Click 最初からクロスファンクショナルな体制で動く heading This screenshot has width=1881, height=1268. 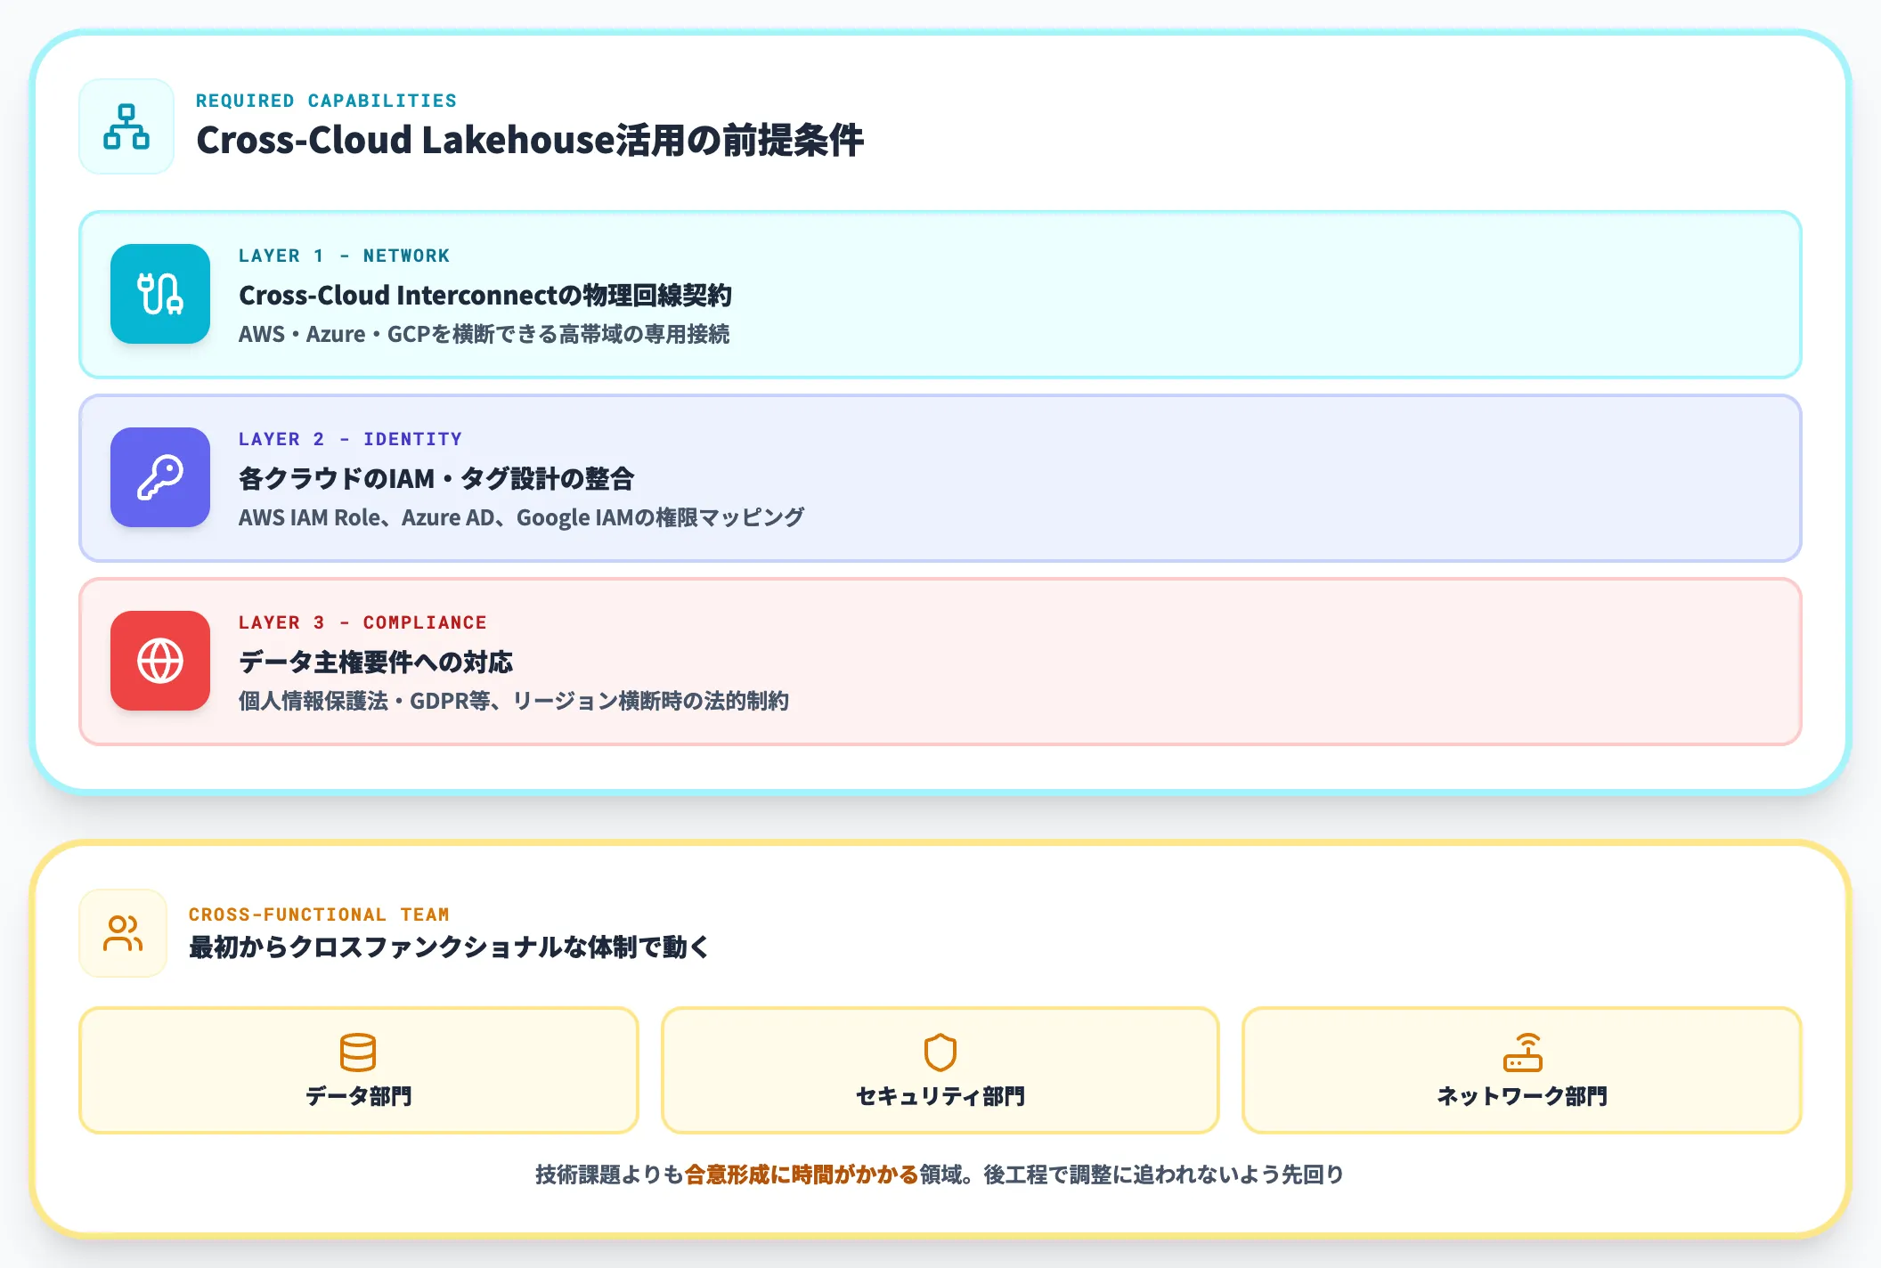click(x=449, y=947)
